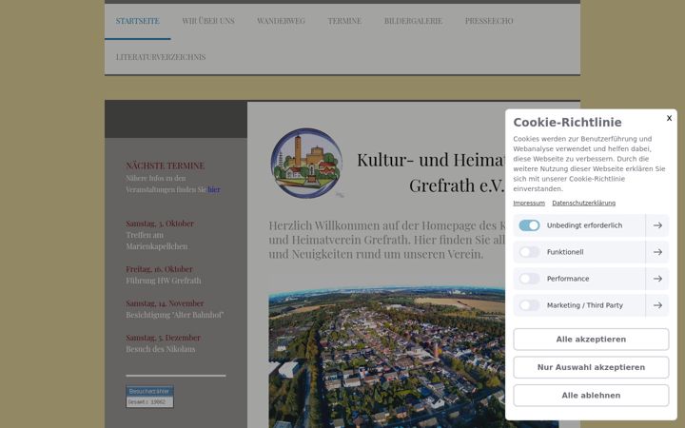
Task: Click the 'Führung HW Grefrath' entry
Action: (x=164, y=281)
